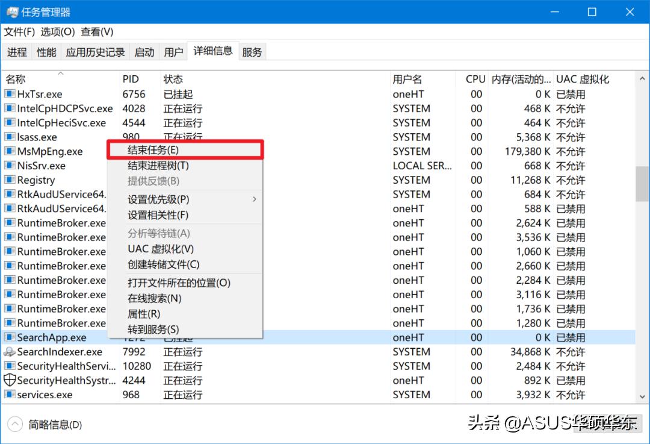Switch to the 服务 tab
Viewport: 650px width, 444px height.
(252, 51)
